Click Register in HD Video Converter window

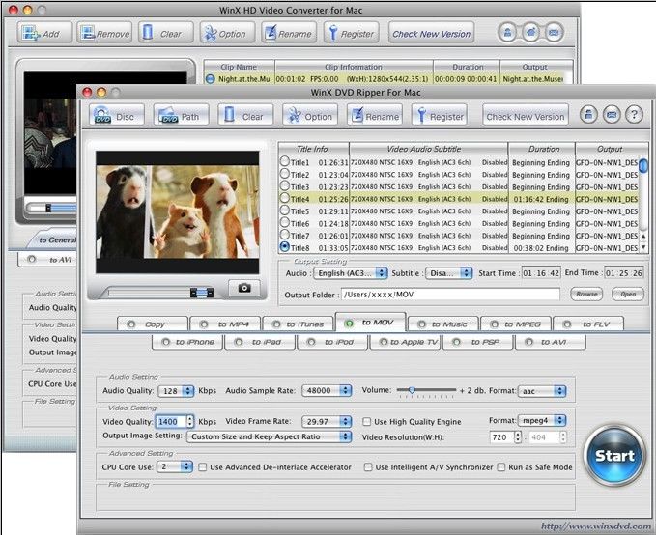351,33
